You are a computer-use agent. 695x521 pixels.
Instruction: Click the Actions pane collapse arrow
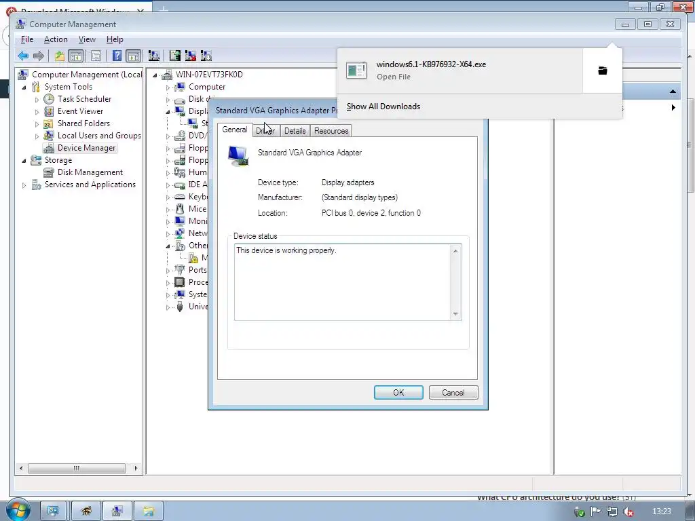click(673, 92)
